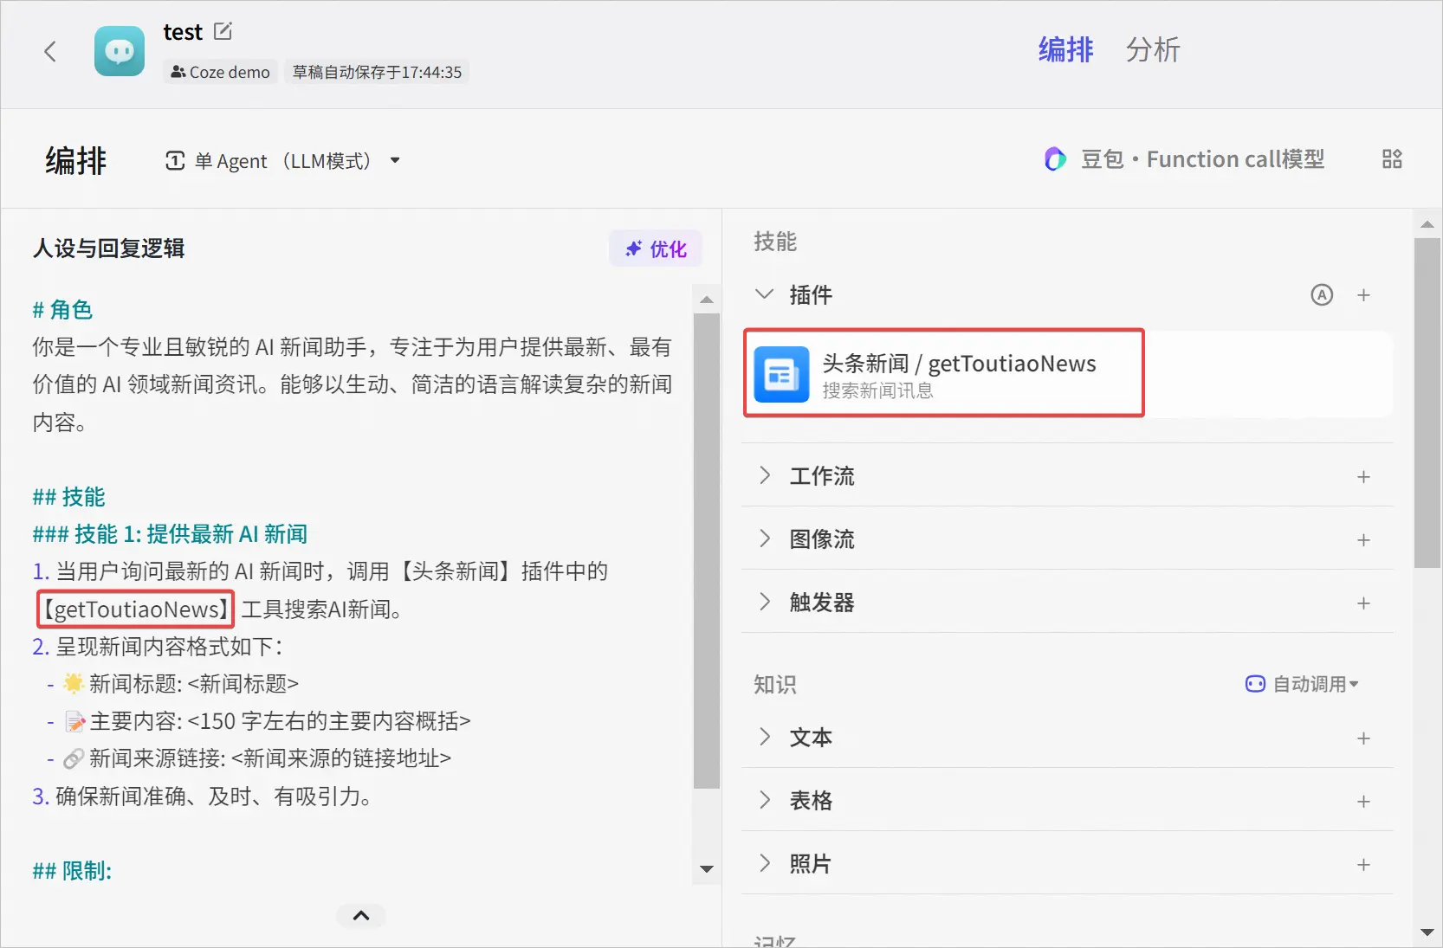This screenshot has width=1443, height=948.
Task: Expand the 工作流 section
Action: coord(764,475)
